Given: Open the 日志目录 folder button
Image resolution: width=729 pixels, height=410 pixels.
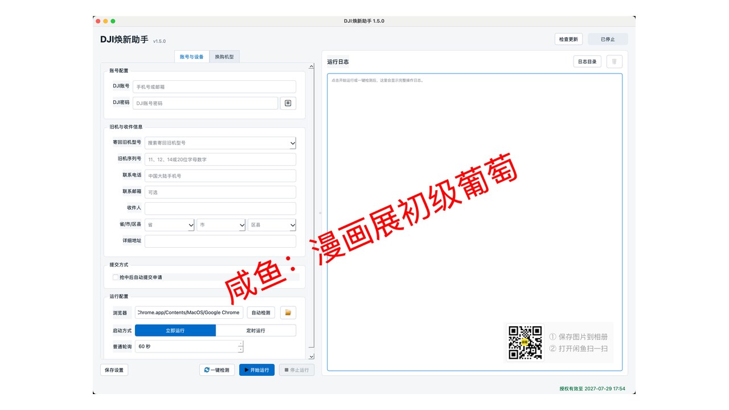Looking at the screenshot, I should [587, 61].
